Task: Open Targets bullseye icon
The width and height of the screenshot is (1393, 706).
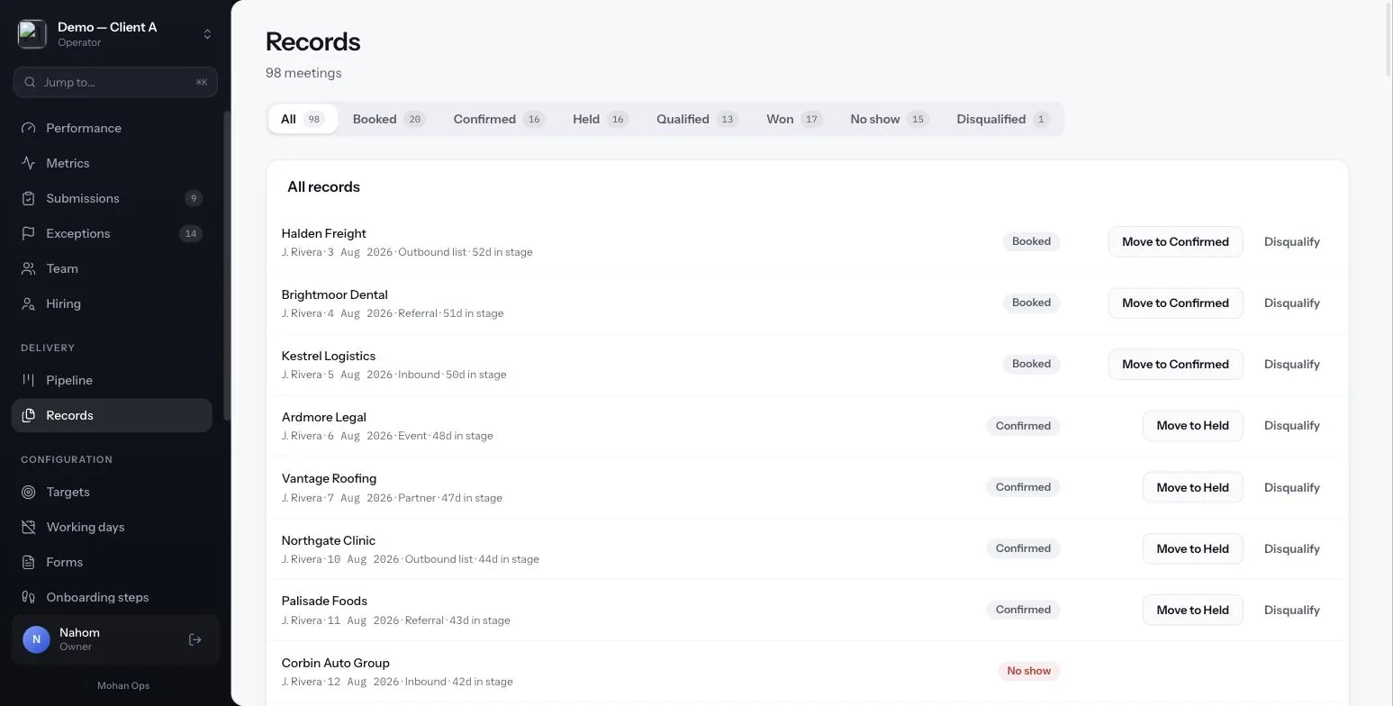Action: [x=29, y=492]
